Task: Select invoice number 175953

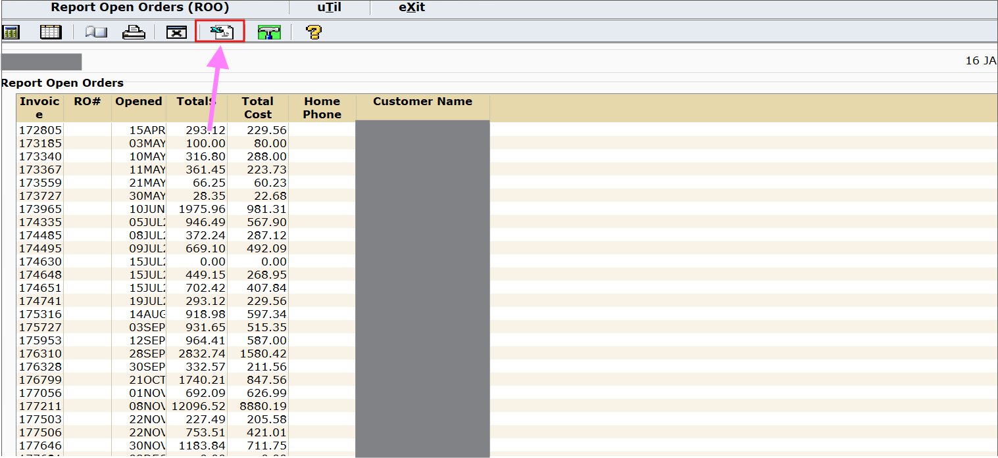Action: 40,340
